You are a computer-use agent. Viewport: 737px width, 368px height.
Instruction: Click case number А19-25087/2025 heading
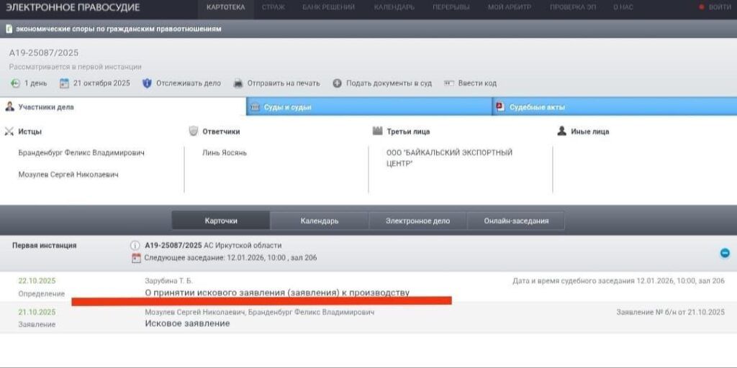pos(44,52)
